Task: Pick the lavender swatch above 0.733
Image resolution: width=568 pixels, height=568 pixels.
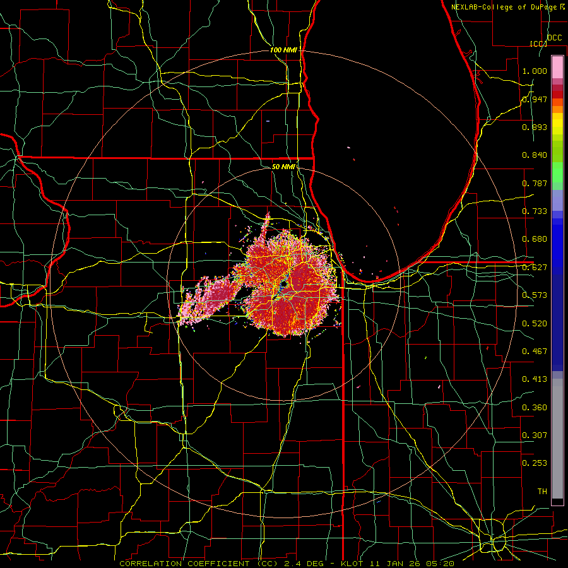Action: click(x=557, y=201)
